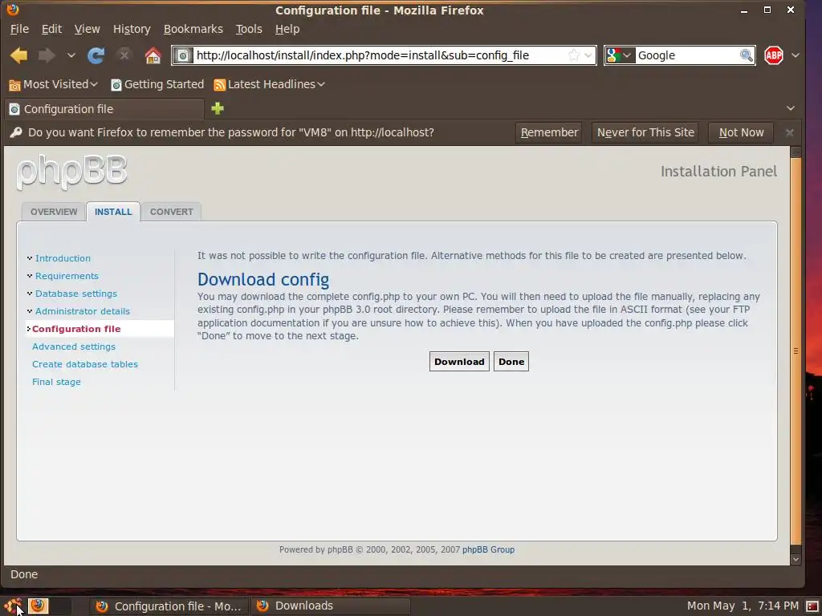The height and width of the screenshot is (616, 822).
Task: Expand the Most Visited bookmarks folder
Action: click(54, 84)
